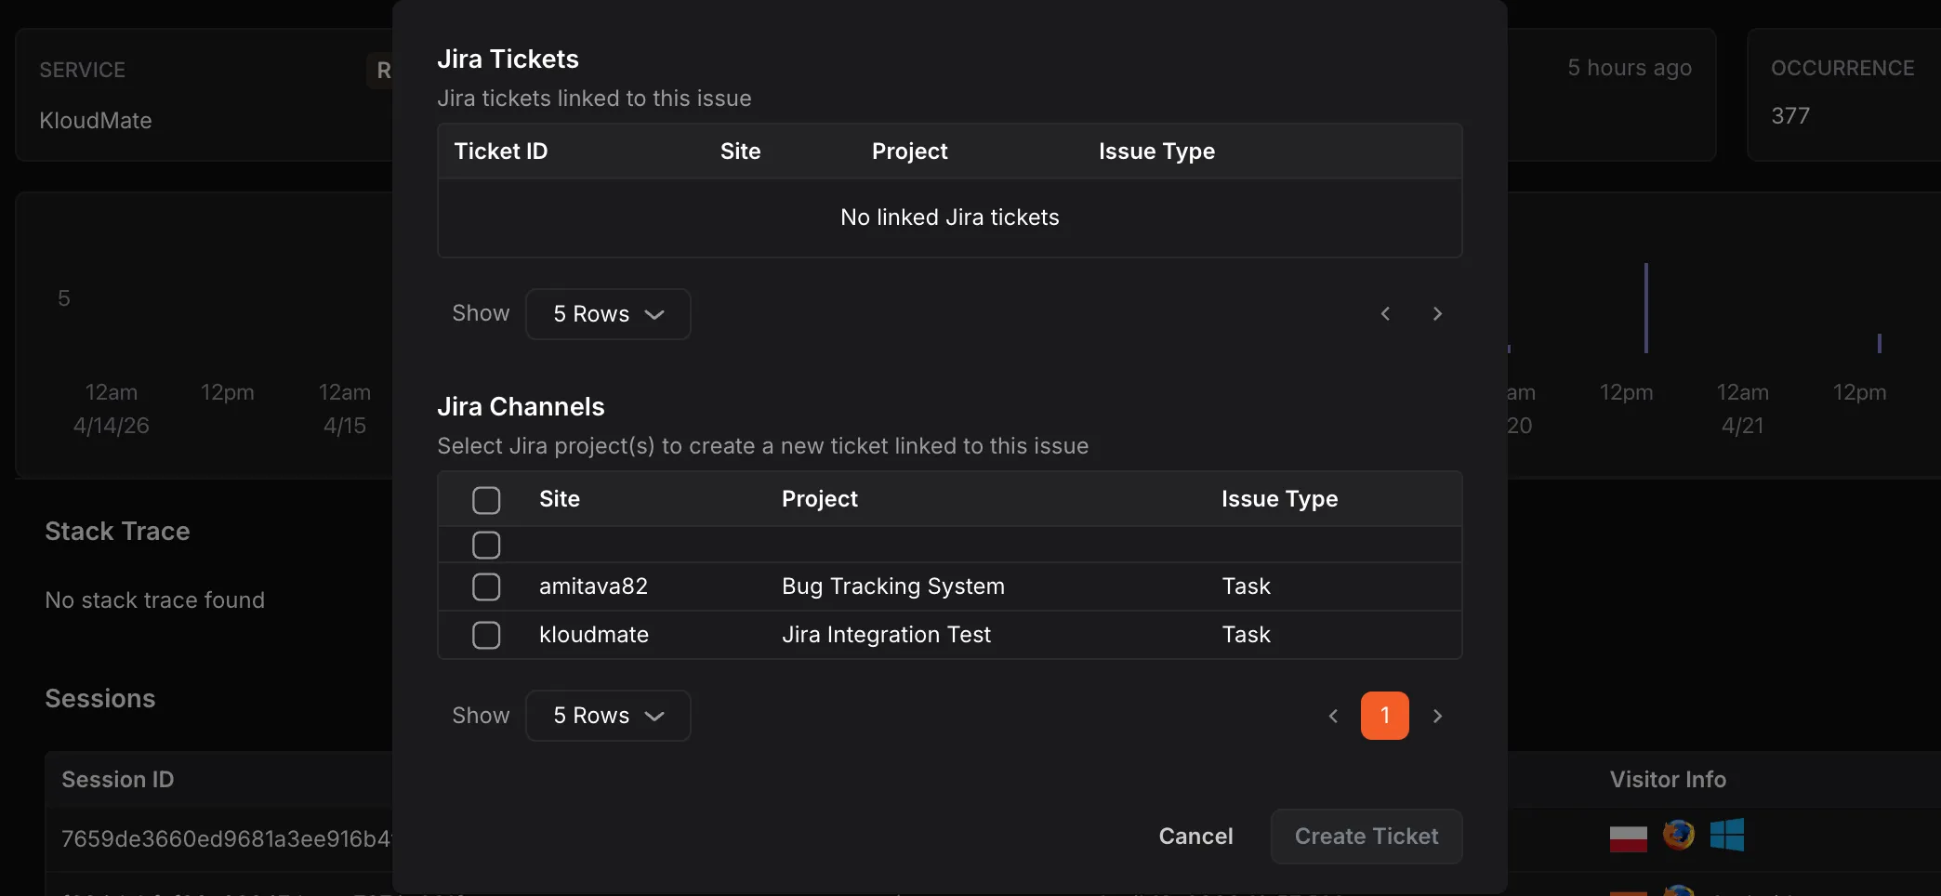1941x896 pixels.
Task: Click the Project header in Jira Tickets table
Action: click(x=910, y=152)
